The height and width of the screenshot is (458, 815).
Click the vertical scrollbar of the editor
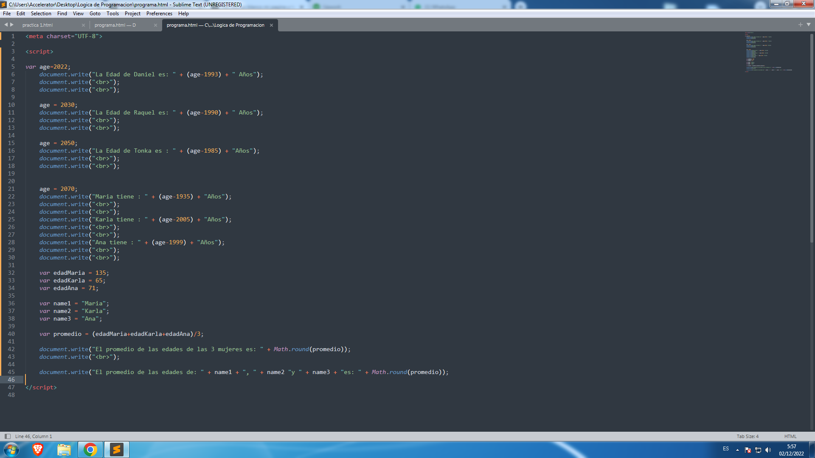click(x=812, y=138)
